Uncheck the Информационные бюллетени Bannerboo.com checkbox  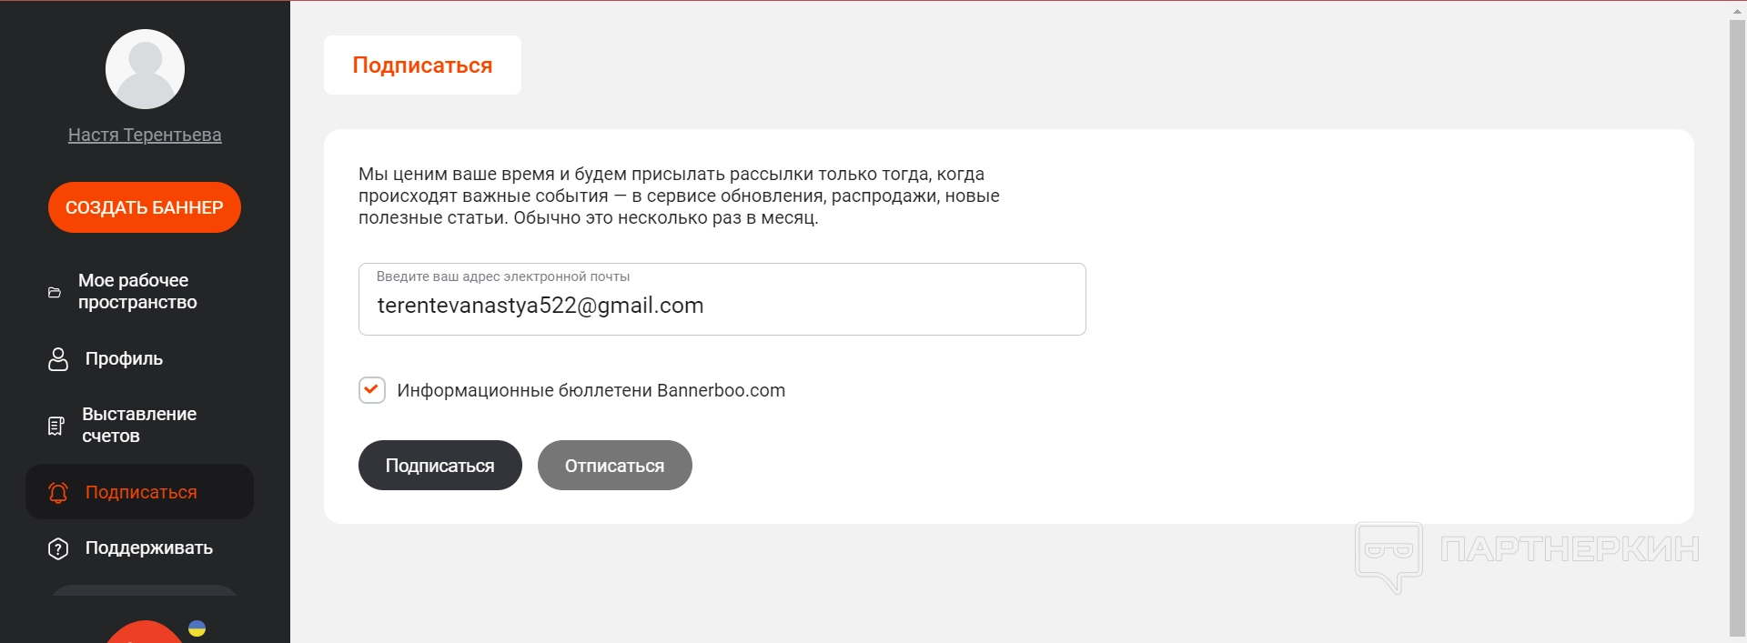click(372, 390)
